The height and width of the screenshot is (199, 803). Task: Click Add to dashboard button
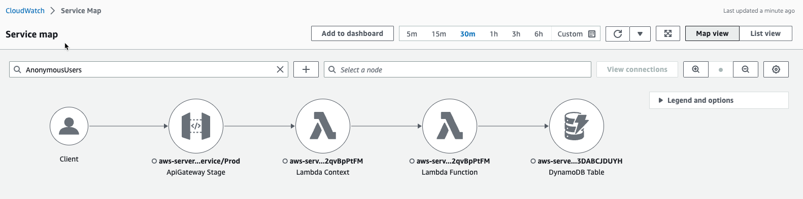pos(352,33)
